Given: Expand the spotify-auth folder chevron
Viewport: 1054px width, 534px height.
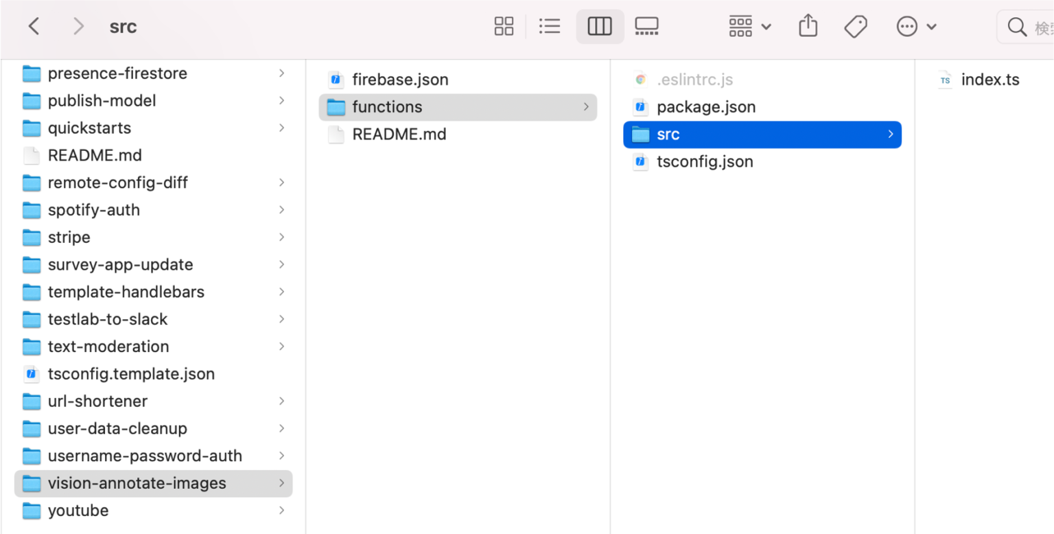Looking at the screenshot, I should 282,210.
